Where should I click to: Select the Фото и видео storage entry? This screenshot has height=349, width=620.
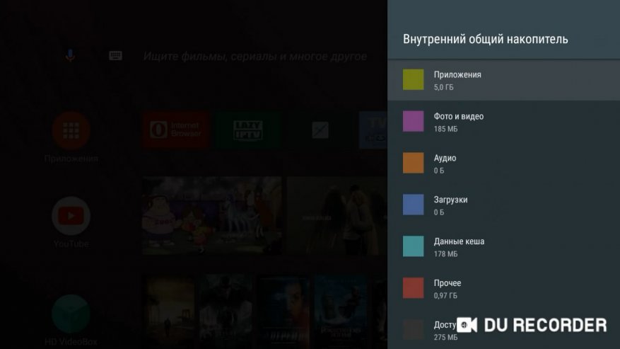(504, 122)
